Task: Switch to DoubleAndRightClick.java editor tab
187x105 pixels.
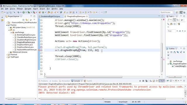Action: (x=50, y=16)
